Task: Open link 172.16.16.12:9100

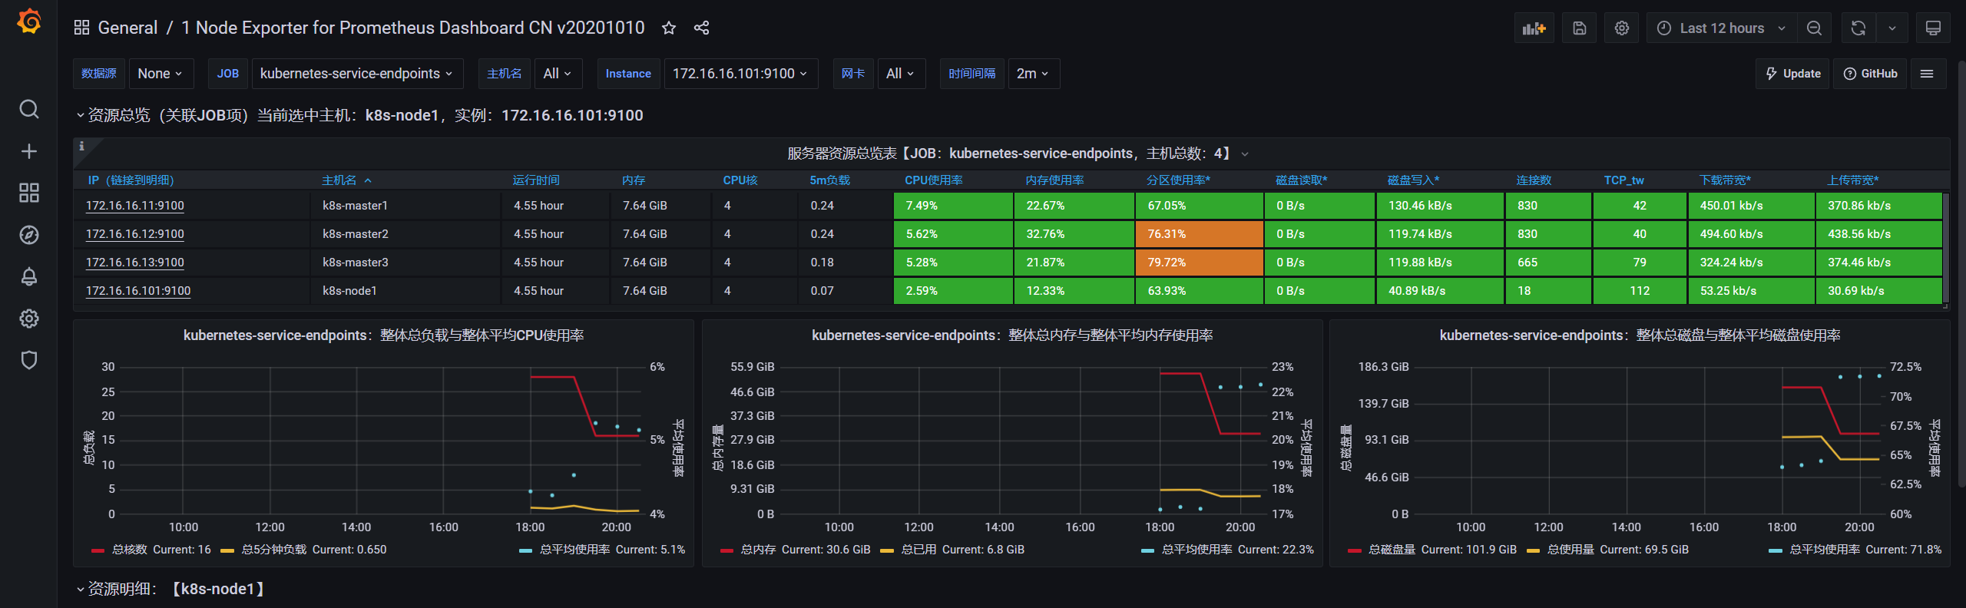Action: coord(135,234)
